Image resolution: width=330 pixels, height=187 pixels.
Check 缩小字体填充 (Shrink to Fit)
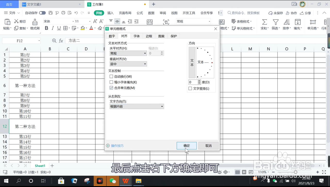tap(111, 82)
